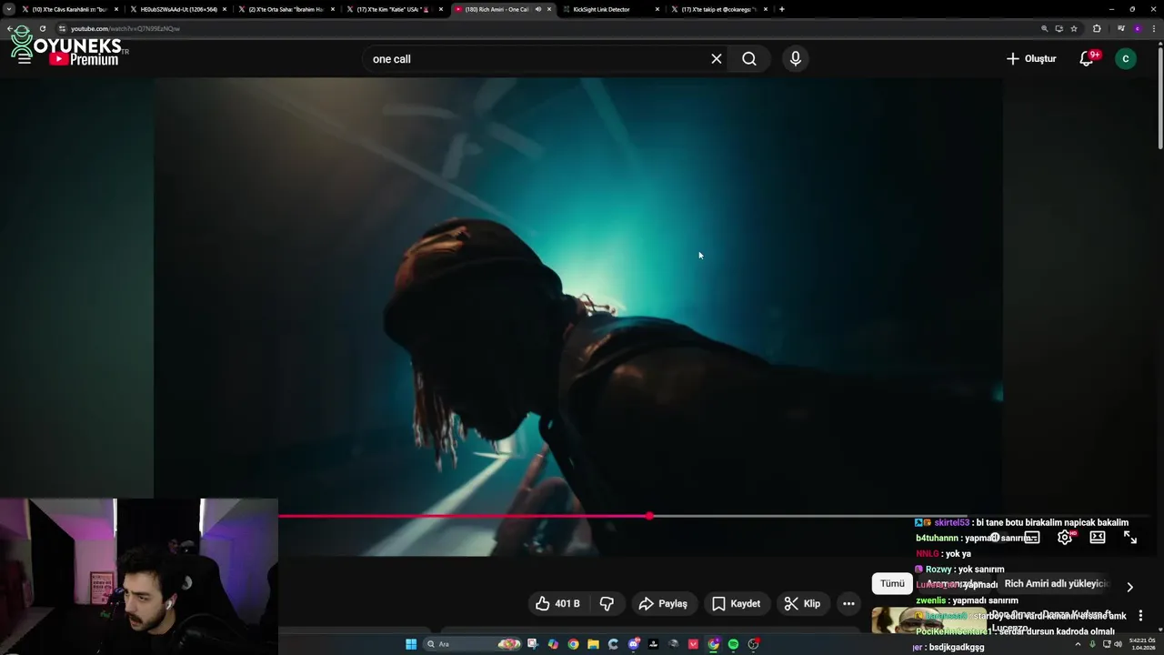Open YouTube notifications bell
This screenshot has width=1164, height=655.
tap(1087, 59)
